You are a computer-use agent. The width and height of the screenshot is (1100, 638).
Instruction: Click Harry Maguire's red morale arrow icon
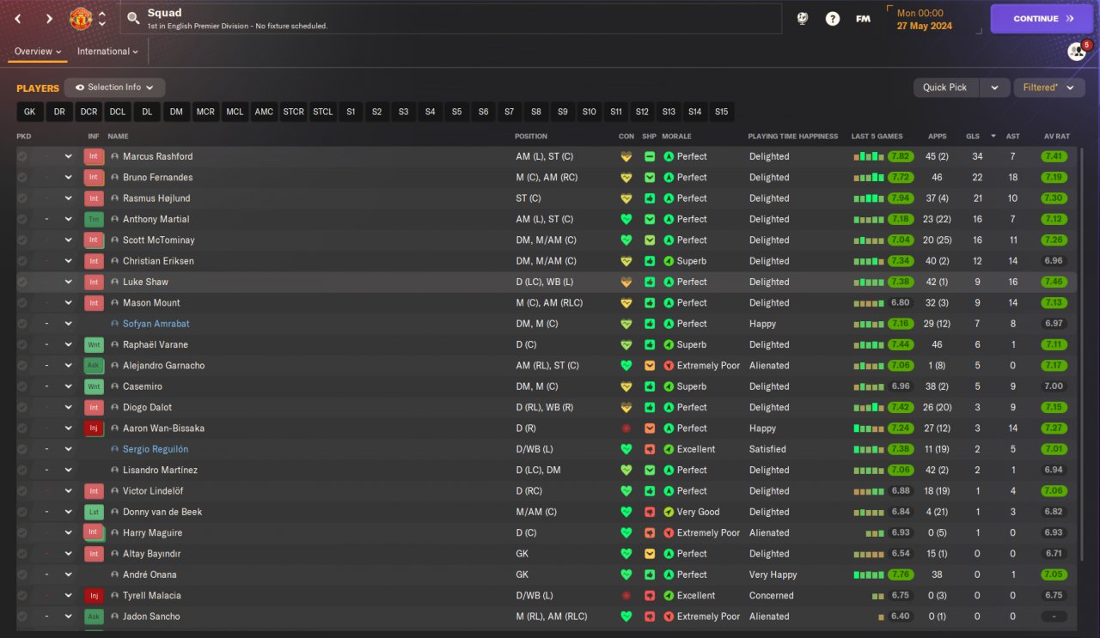pos(669,532)
